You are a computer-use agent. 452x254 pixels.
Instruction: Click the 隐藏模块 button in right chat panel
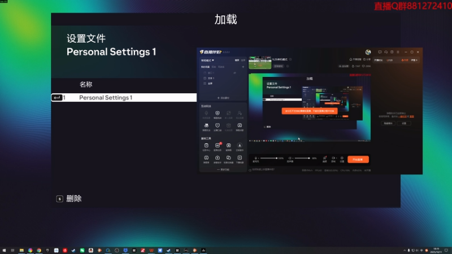tap(388, 123)
